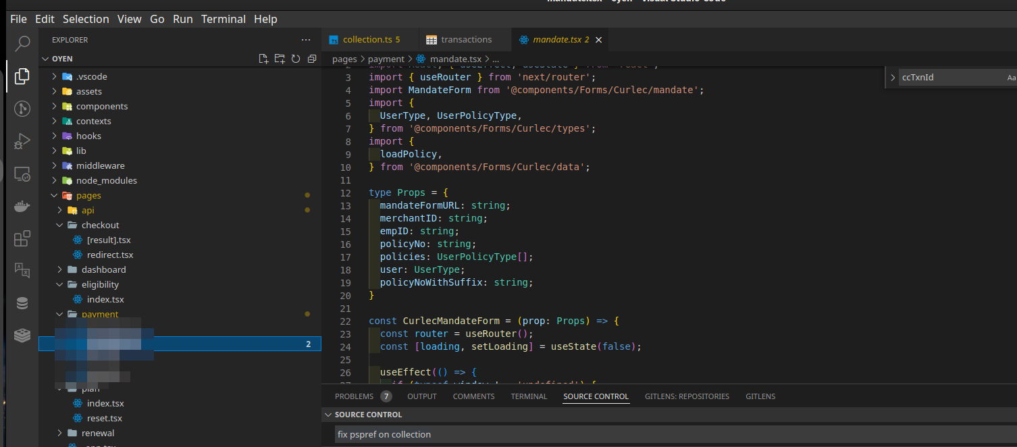Open the Run and Debug view
The image size is (1017, 447).
tap(22, 141)
